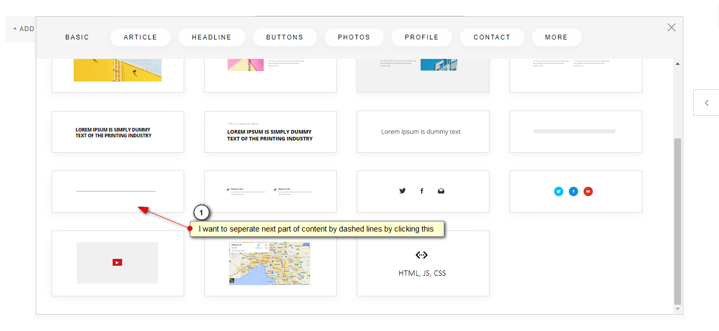Close the element picker dialog
Viewport: 719px width, 331px height.
[671, 27]
